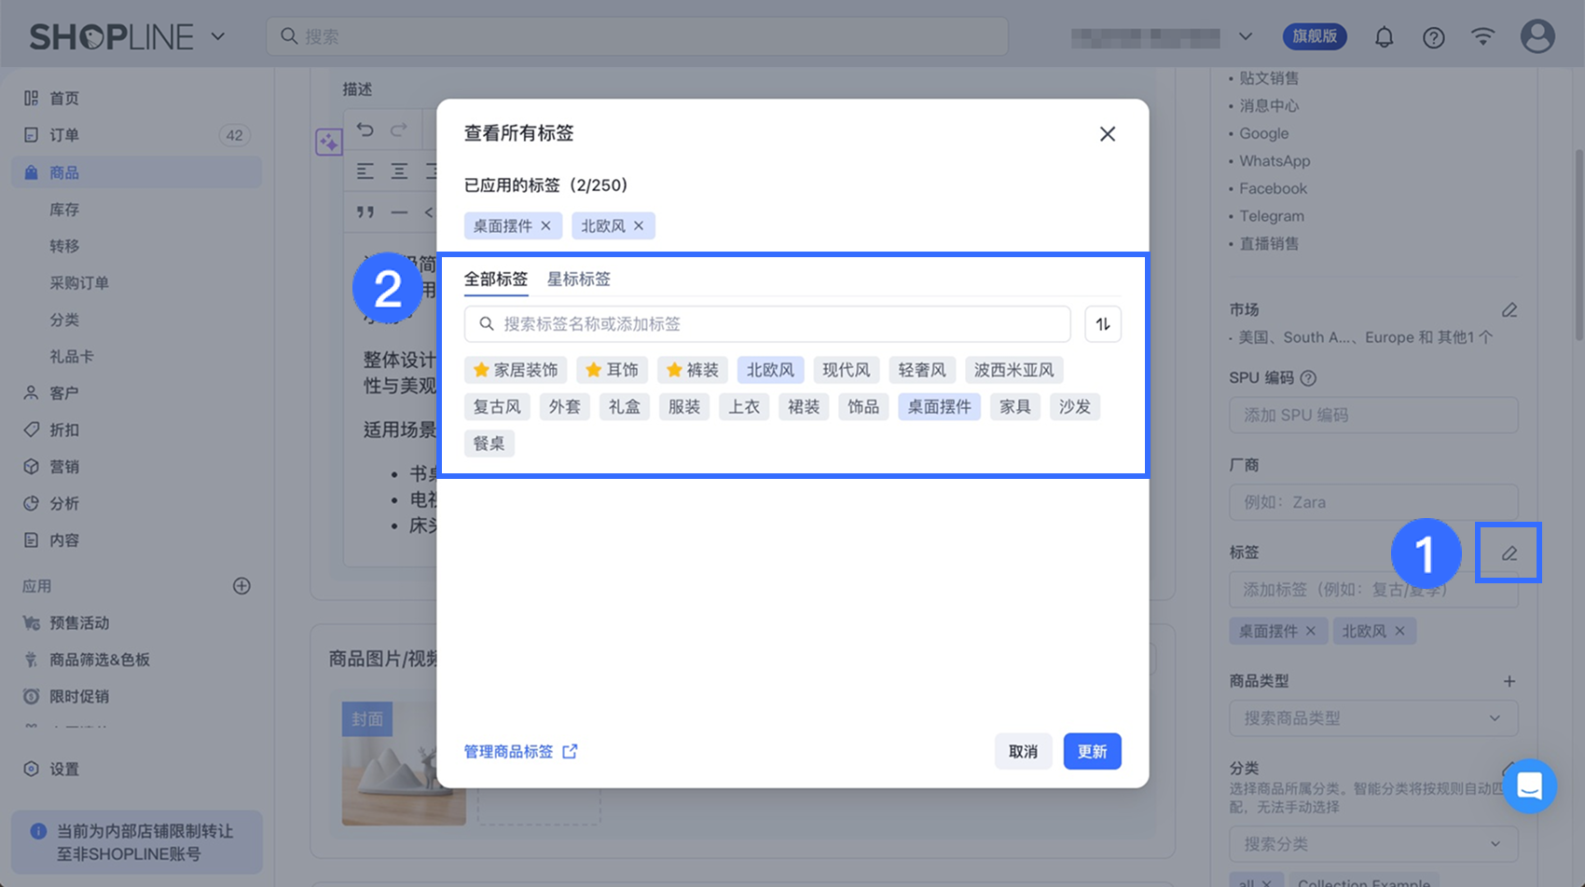Insert a blockquote in the description
The image size is (1585, 887).
pyautogui.click(x=365, y=212)
